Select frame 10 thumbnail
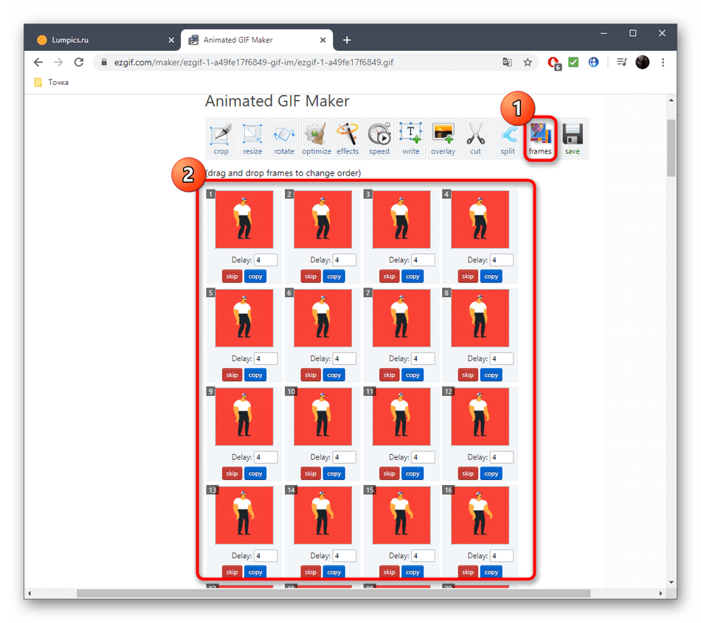Screen dimensions: 701x623 tap(322, 417)
